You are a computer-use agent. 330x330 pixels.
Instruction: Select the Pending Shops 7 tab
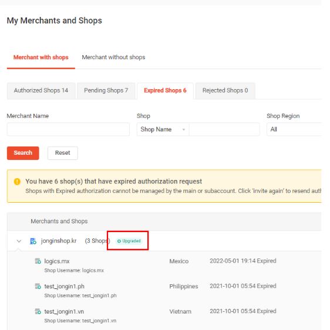106,90
